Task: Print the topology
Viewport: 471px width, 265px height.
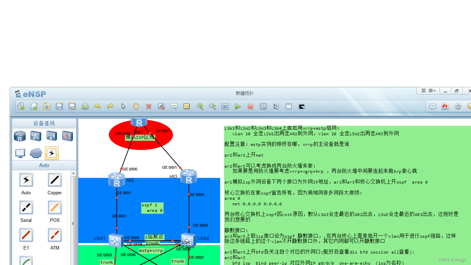Action: [85, 106]
